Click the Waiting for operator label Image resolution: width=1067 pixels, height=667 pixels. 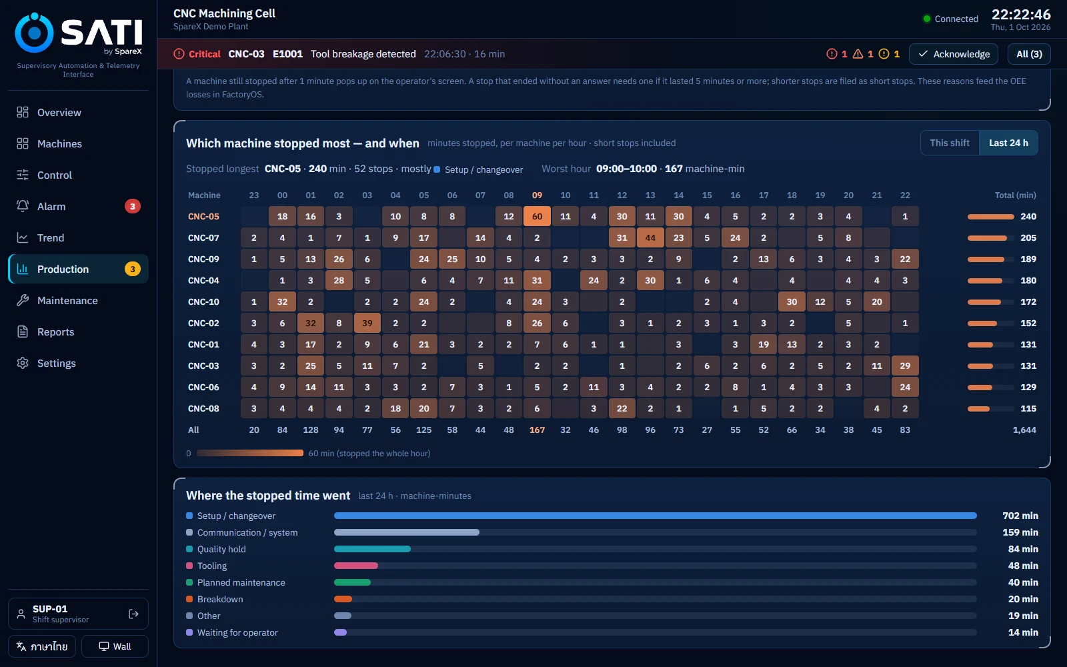coord(237,632)
